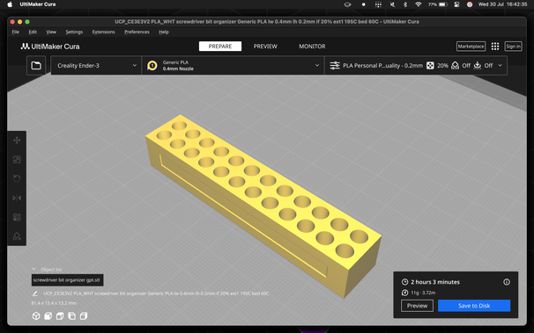Click the battery status indicator
Screen dimensions: 534x333
pyautogui.click(x=438, y=4)
